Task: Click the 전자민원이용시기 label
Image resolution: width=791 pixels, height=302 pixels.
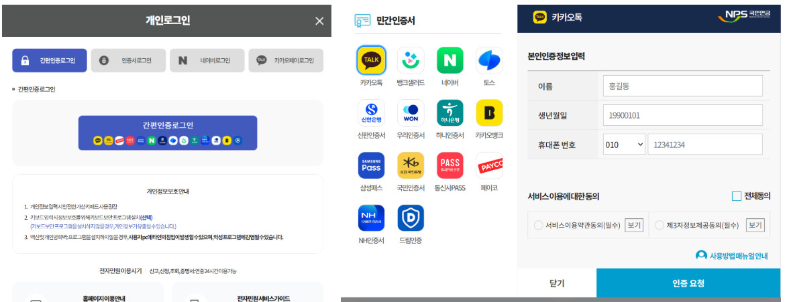Action: point(121,271)
